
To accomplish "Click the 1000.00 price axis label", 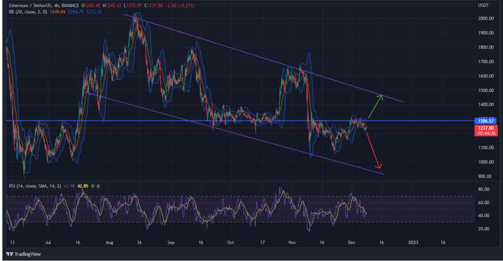I will click(x=485, y=162).
